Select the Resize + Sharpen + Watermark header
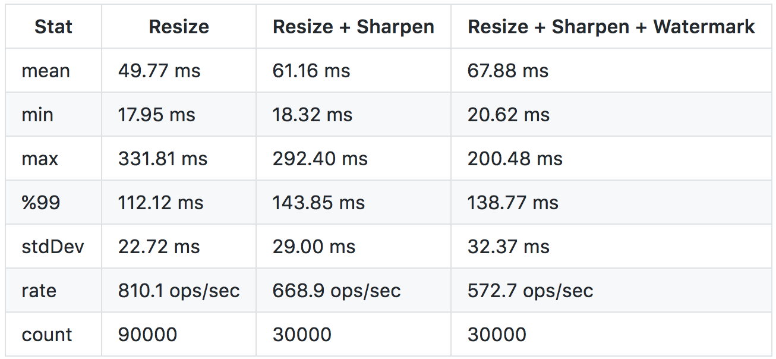Screen dimensions: 776x359 point(611,27)
